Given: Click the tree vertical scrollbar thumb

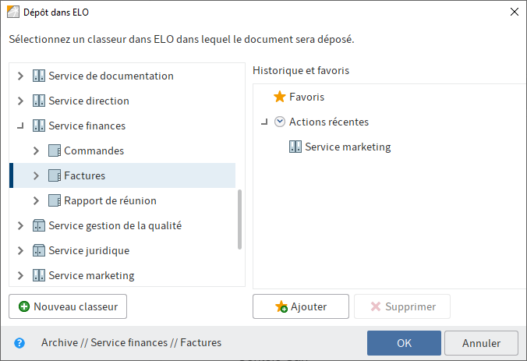Looking at the screenshot, I should [239, 220].
